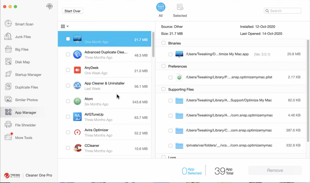This screenshot has width=310, height=183.
Task: Check the Avira Optimizer checkbox
Action: (68, 132)
